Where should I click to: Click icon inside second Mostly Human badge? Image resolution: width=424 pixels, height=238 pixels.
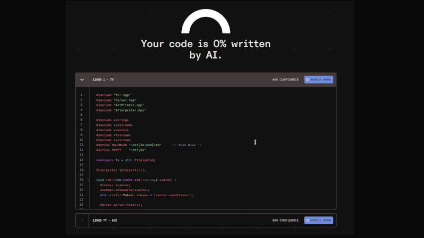point(308,220)
